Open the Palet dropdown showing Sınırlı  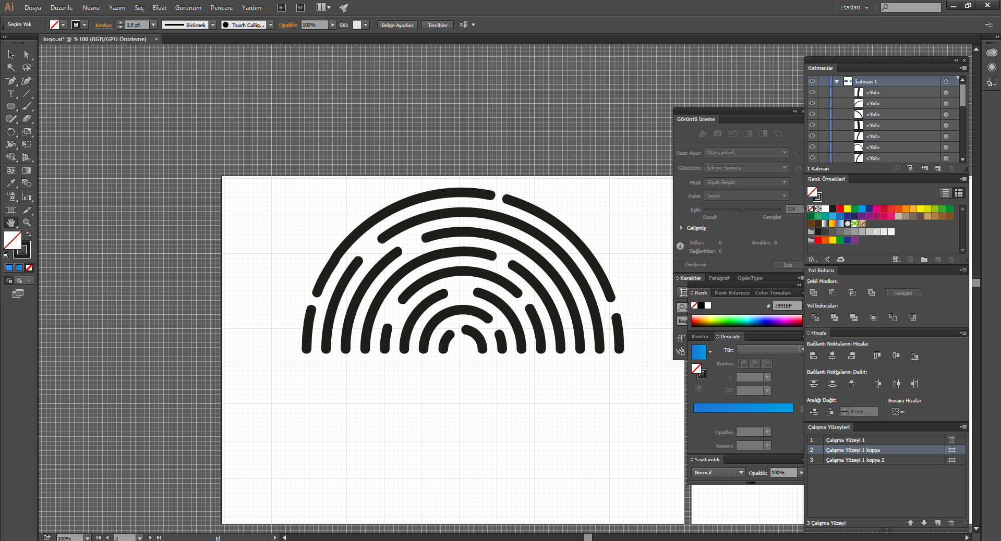click(746, 196)
